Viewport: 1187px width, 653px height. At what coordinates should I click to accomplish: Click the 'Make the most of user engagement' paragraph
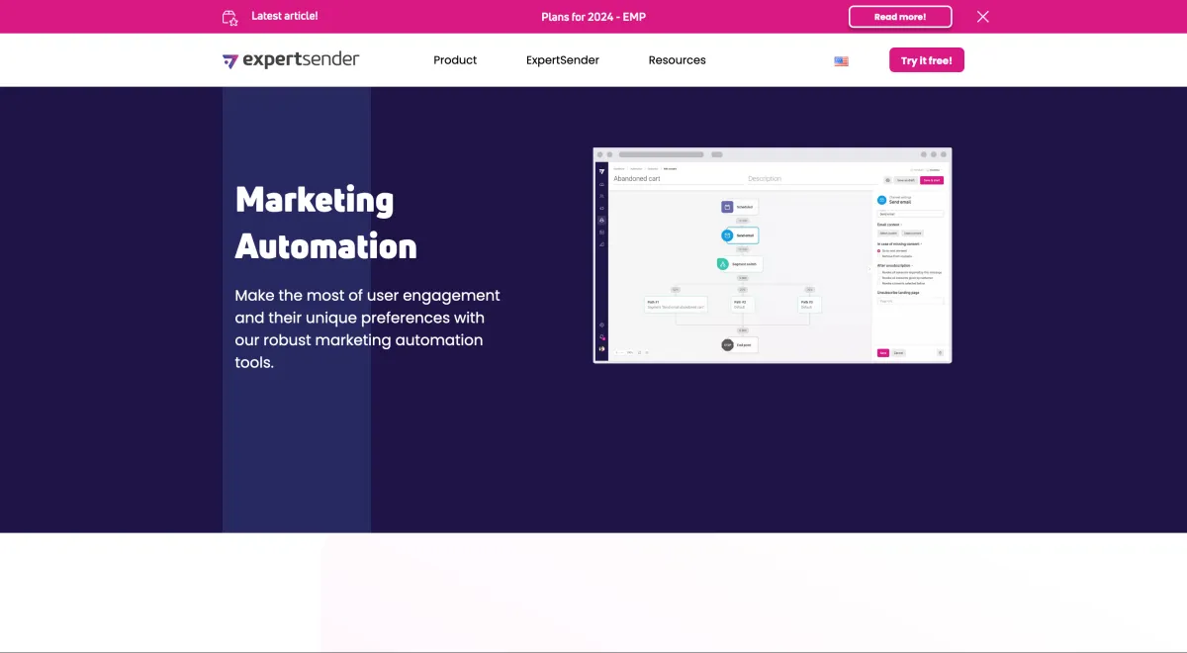pos(368,328)
